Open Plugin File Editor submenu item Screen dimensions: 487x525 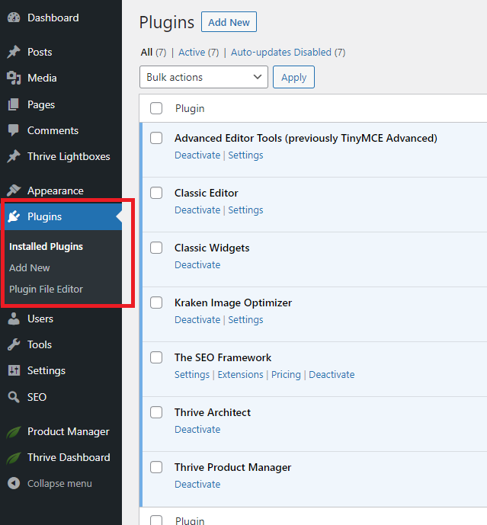[46, 290]
